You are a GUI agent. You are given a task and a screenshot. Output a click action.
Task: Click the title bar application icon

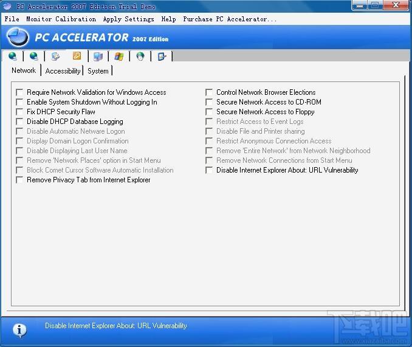point(7,6)
